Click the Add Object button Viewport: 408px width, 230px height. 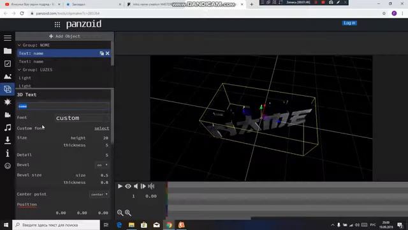tap(64, 36)
